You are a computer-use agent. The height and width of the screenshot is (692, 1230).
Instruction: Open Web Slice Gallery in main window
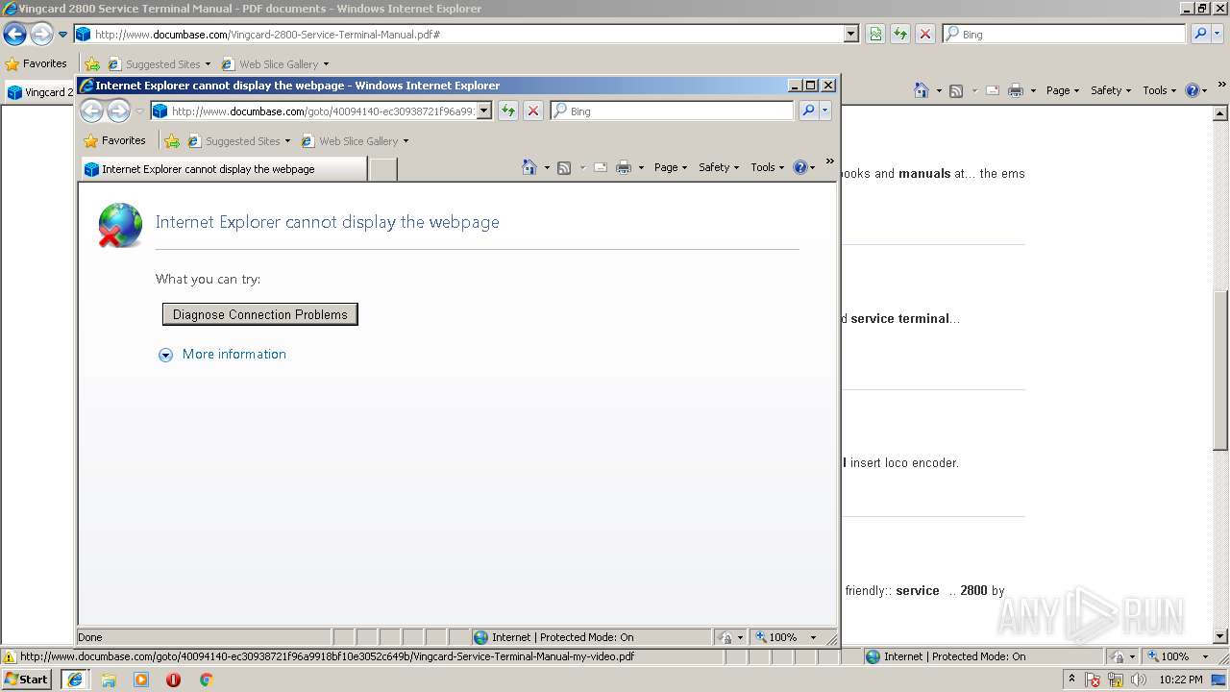pos(275,64)
